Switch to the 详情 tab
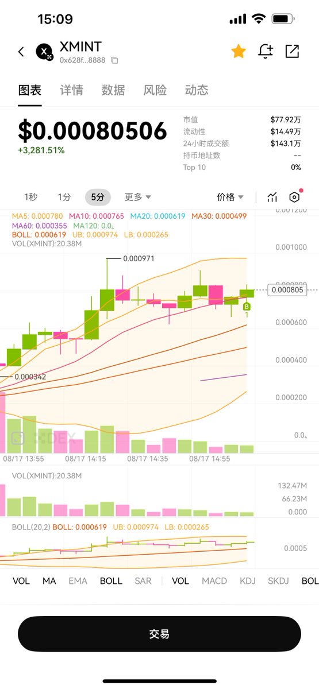Screen dimensions: 319x689 [71, 90]
